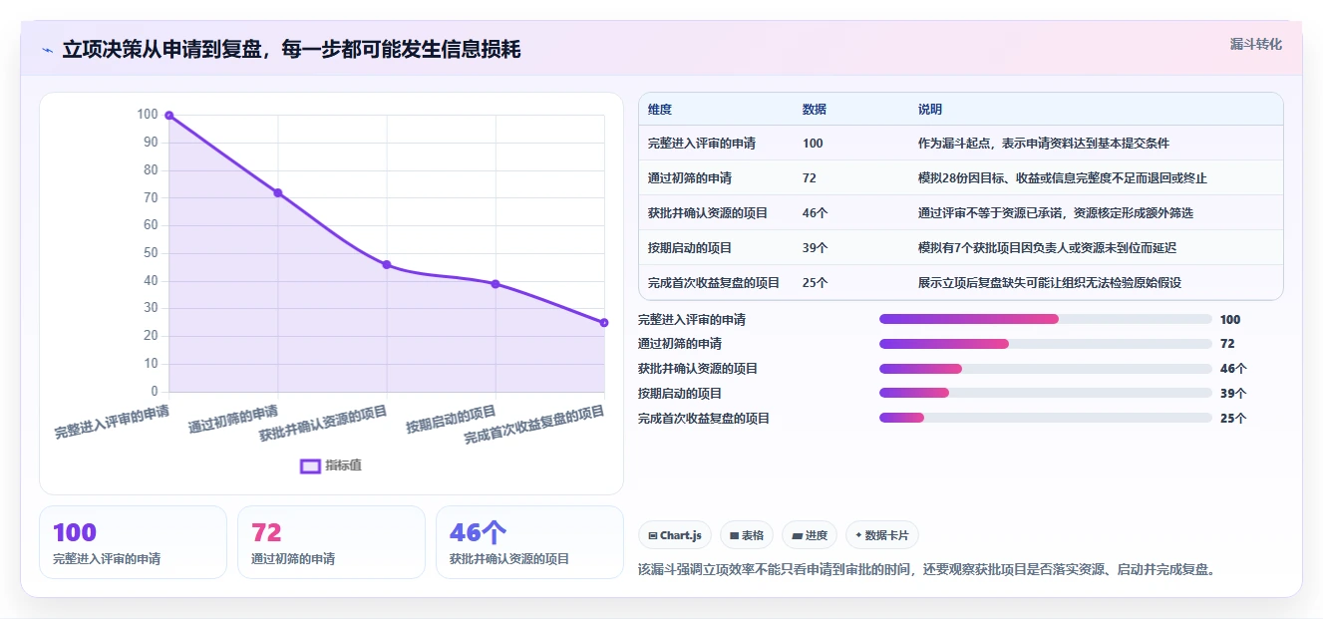This screenshot has height=619, width=1323.
Task: Open the data card showing 100
Action: tap(133, 542)
